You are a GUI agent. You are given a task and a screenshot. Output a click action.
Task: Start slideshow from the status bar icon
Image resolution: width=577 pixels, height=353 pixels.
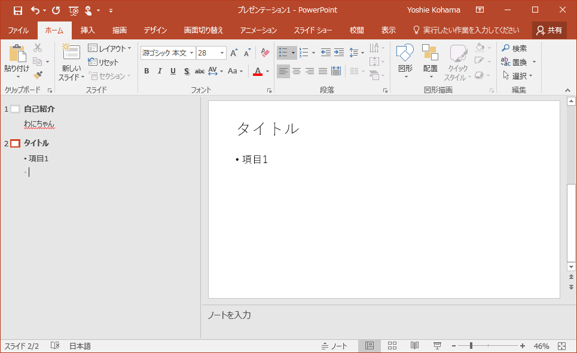tap(437, 346)
